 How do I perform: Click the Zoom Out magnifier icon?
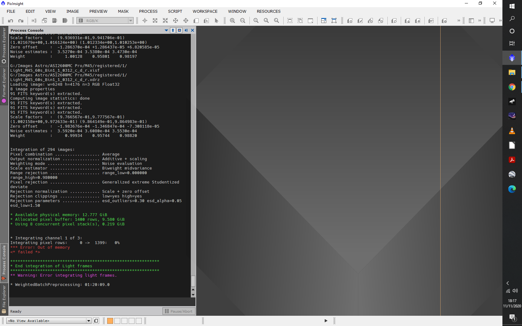click(243, 21)
